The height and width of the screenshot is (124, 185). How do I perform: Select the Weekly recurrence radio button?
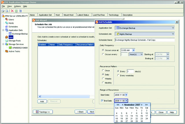(x=103, y=79)
